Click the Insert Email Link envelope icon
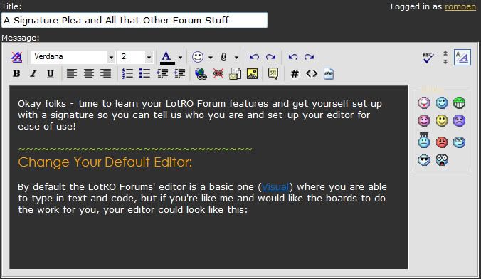 click(x=235, y=74)
